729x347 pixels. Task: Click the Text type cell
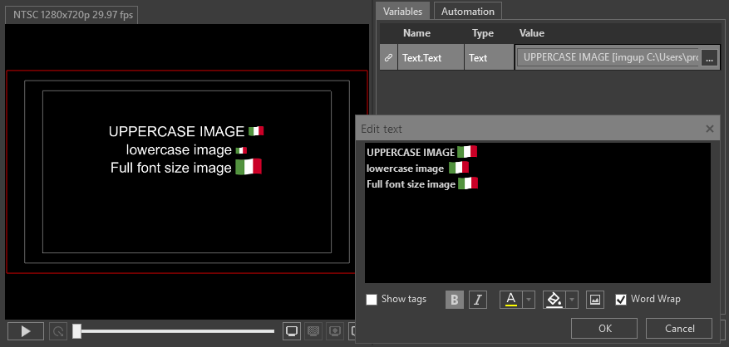point(489,57)
